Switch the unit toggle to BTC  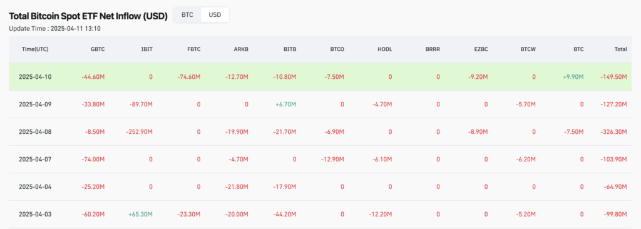pos(187,15)
